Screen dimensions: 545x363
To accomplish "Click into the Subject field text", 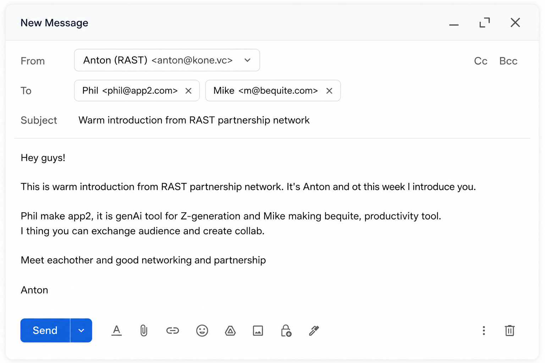I will [x=194, y=120].
